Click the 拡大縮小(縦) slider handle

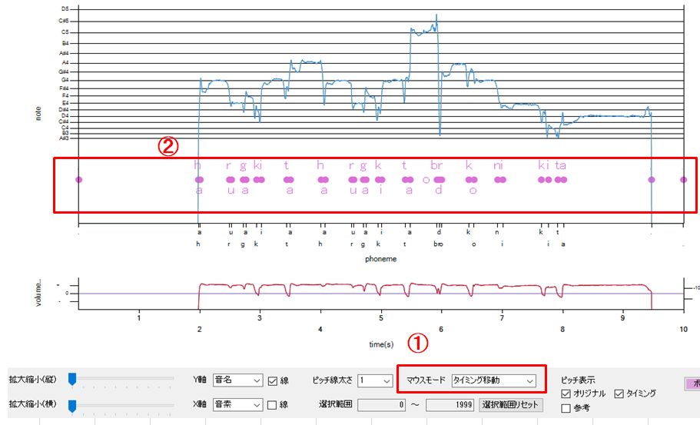[72, 379]
